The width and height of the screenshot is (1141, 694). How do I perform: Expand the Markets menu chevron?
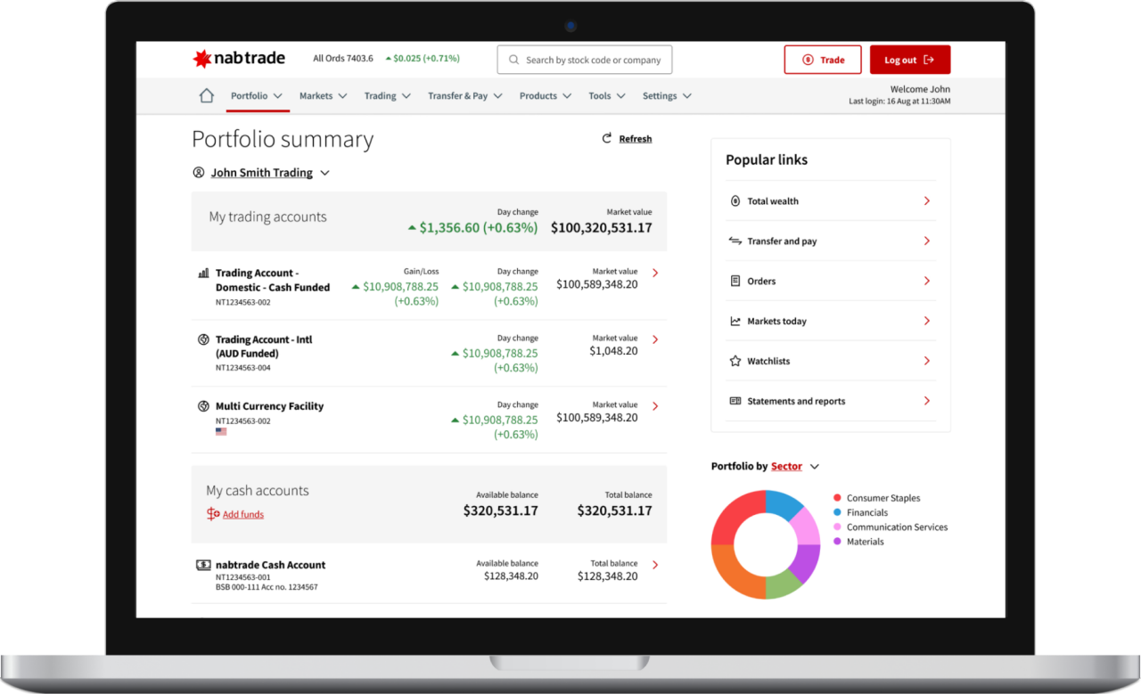point(342,96)
